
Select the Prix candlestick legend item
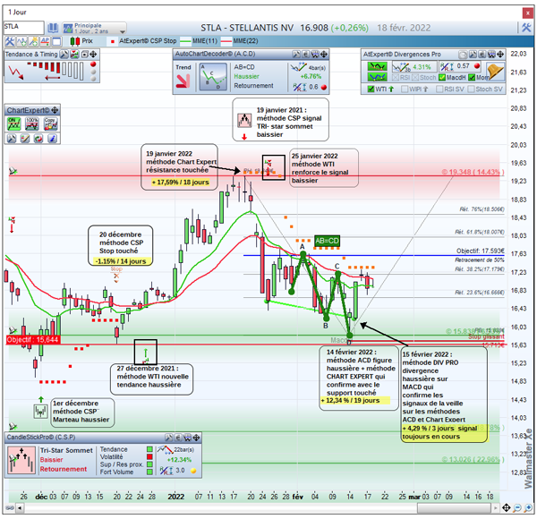click(81, 41)
